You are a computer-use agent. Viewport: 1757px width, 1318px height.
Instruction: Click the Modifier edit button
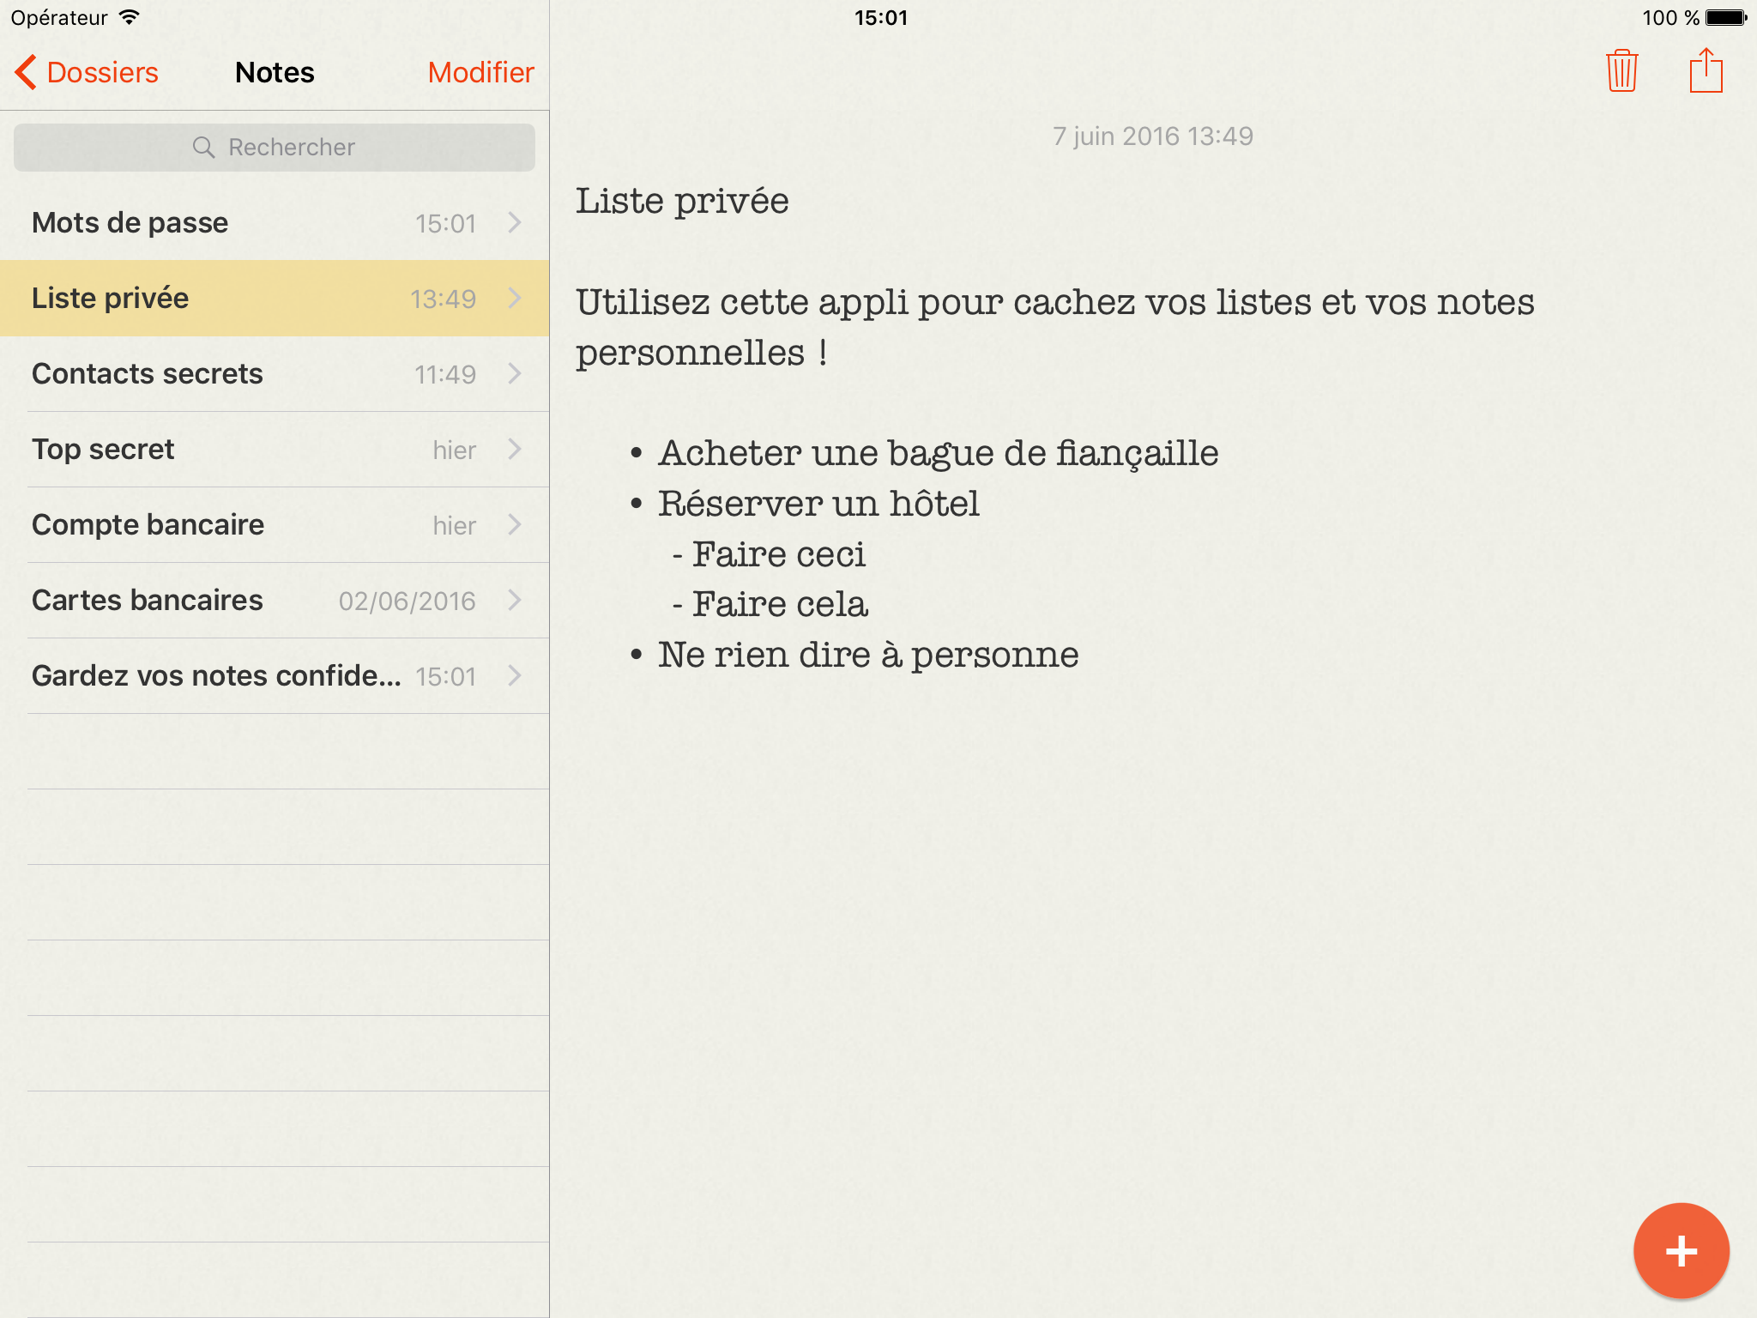480,72
